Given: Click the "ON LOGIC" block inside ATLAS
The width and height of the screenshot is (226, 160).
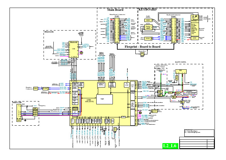Looking at the screenshot, I should point(127,85).
